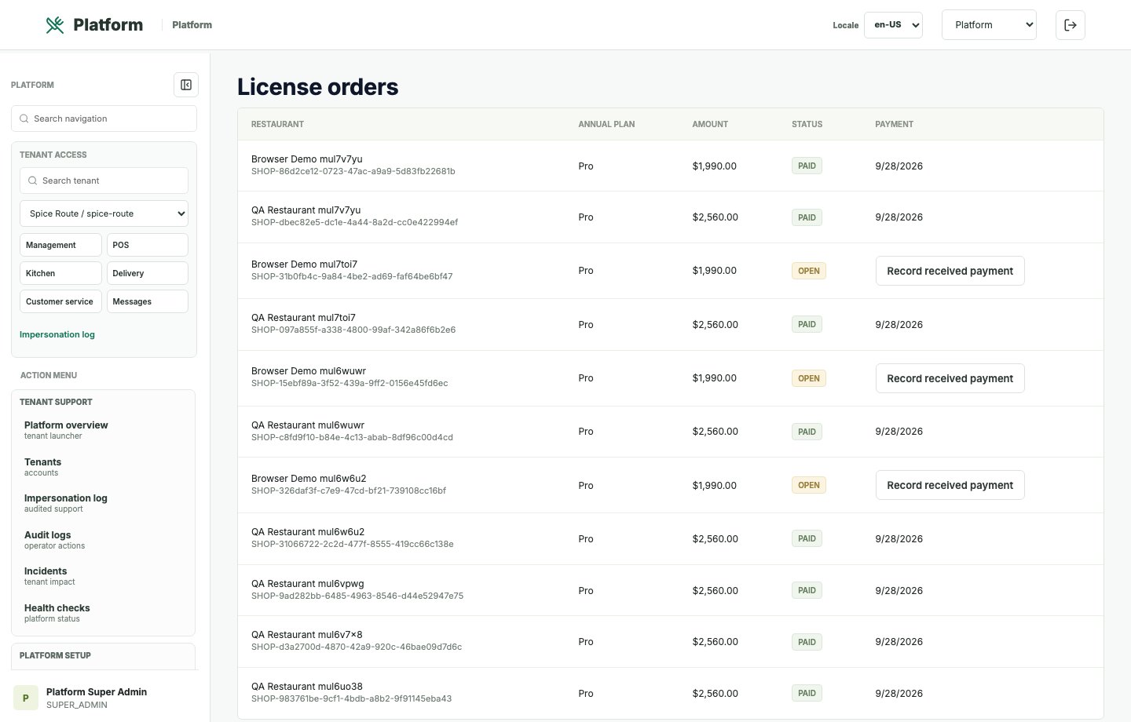Focus the Search navigation field

pyautogui.click(x=104, y=119)
